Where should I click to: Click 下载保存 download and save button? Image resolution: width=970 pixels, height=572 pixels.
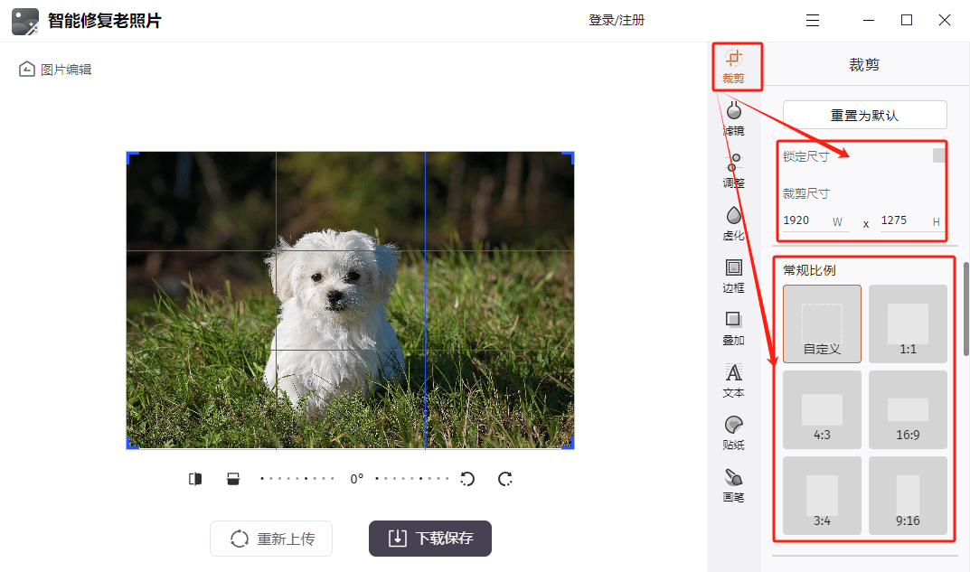[x=430, y=539]
